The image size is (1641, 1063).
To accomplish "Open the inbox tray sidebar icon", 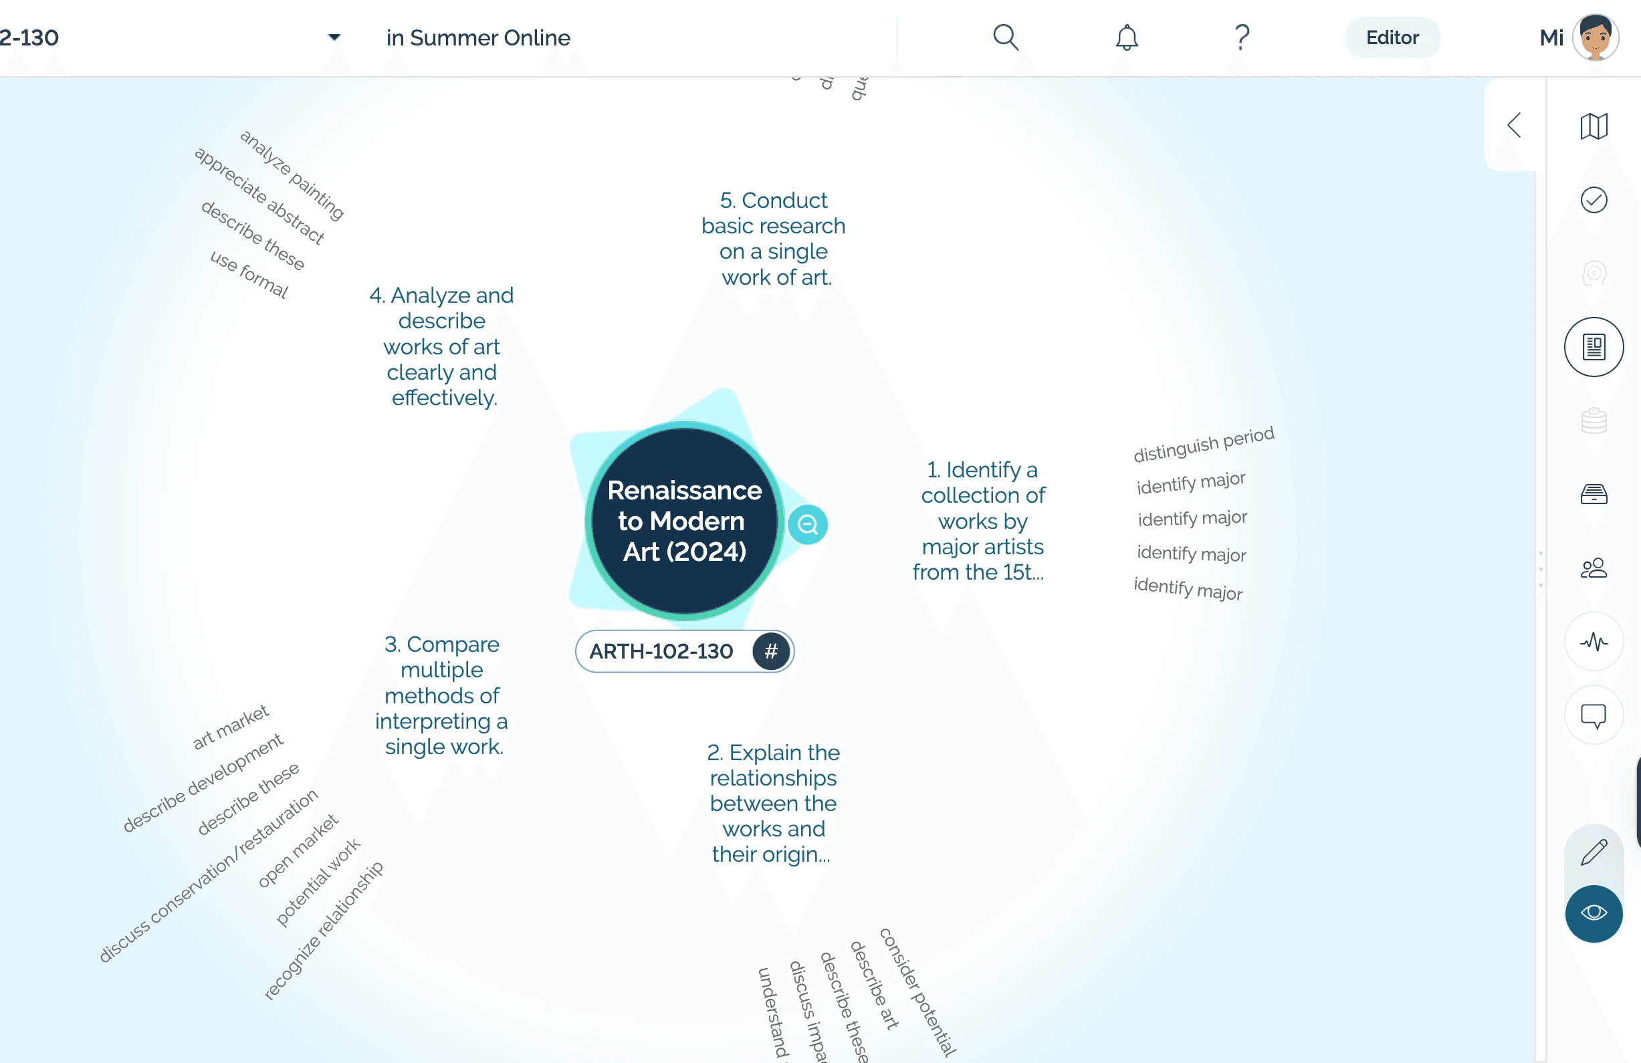I will (x=1593, y=493).
